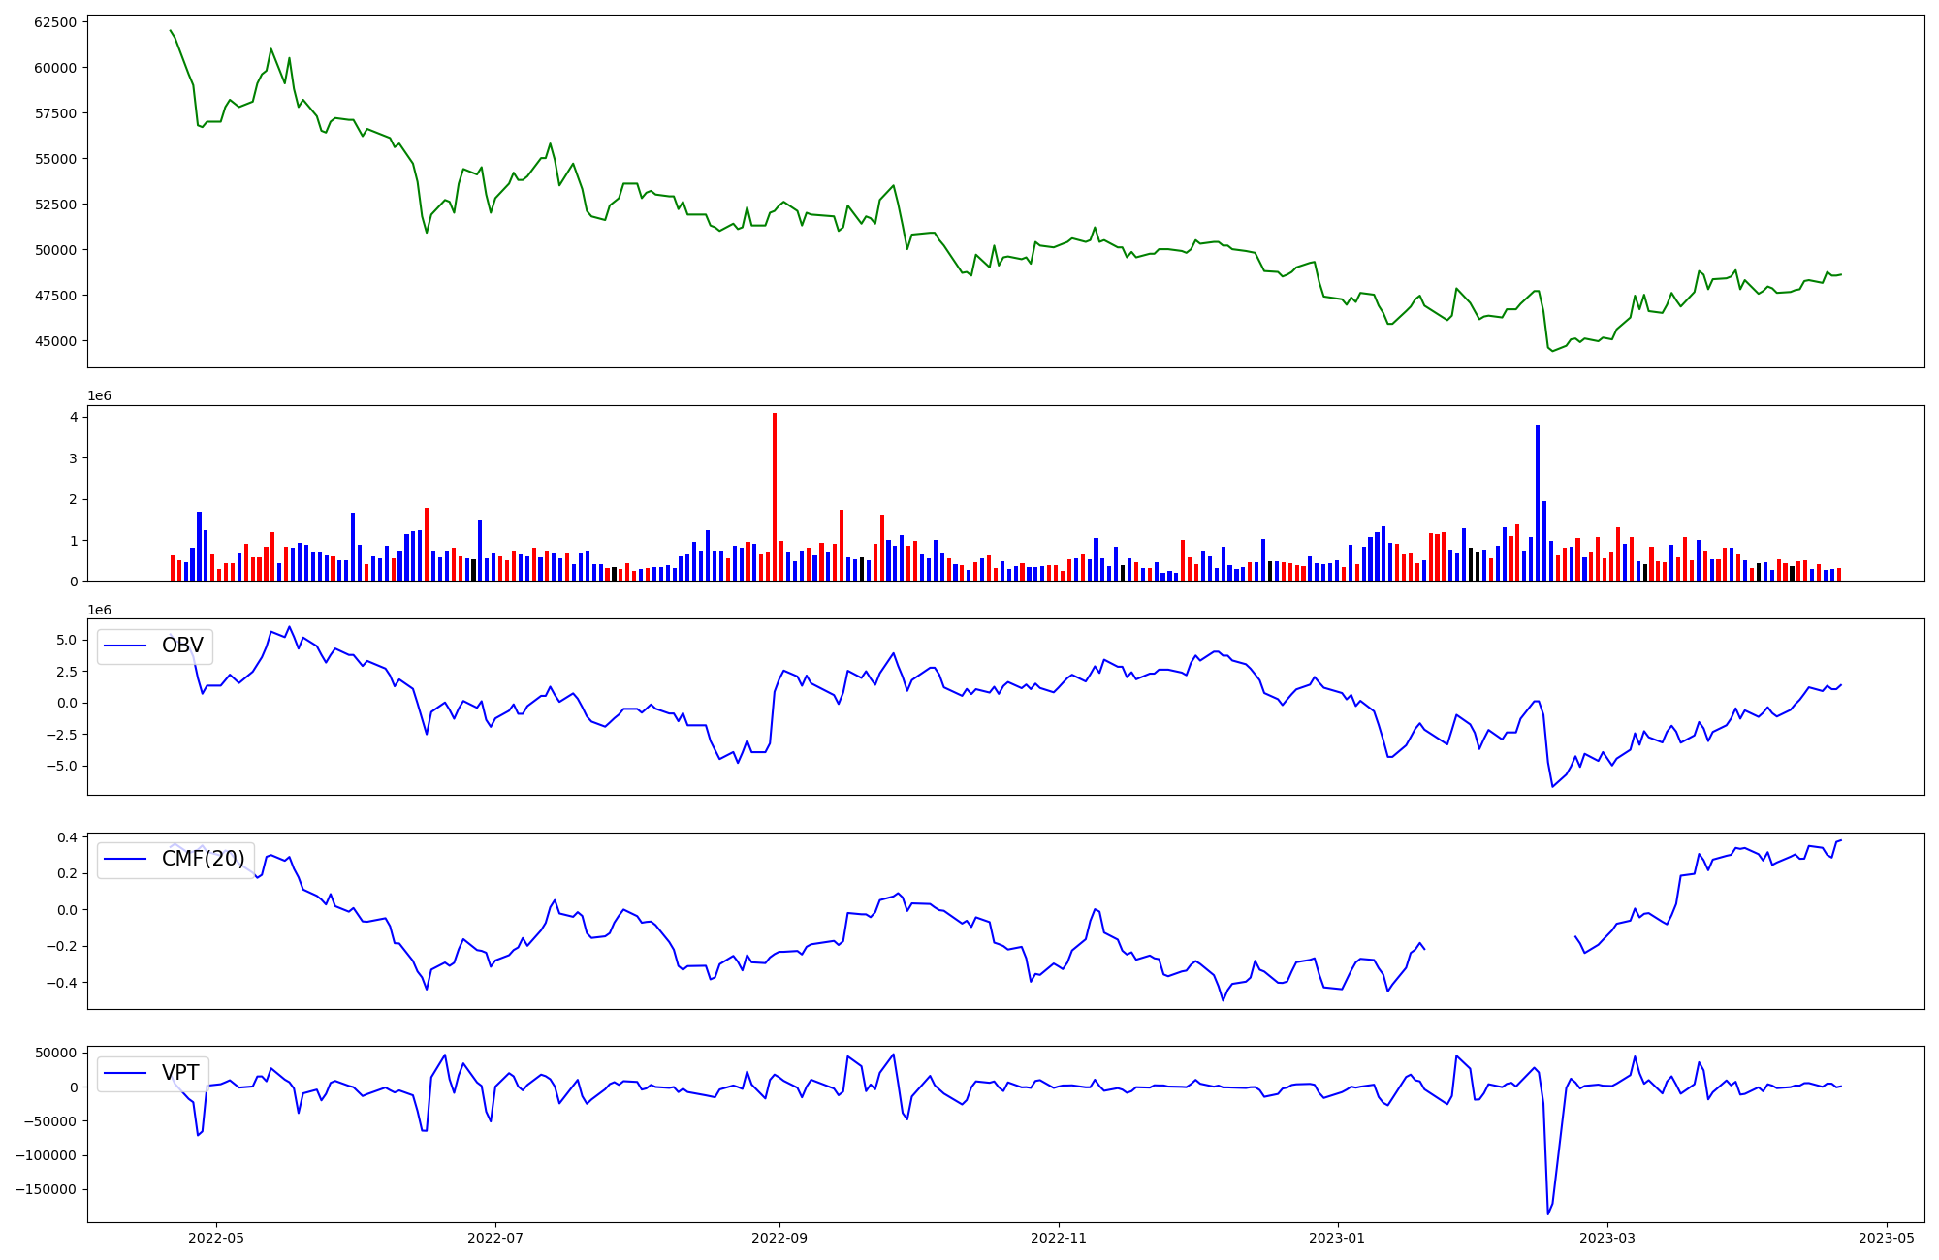Image resolution: width=1939 pixels, height=1260 pixels.
Task: Click the 2023-05 x-axis date label
Action: 1888,1238
